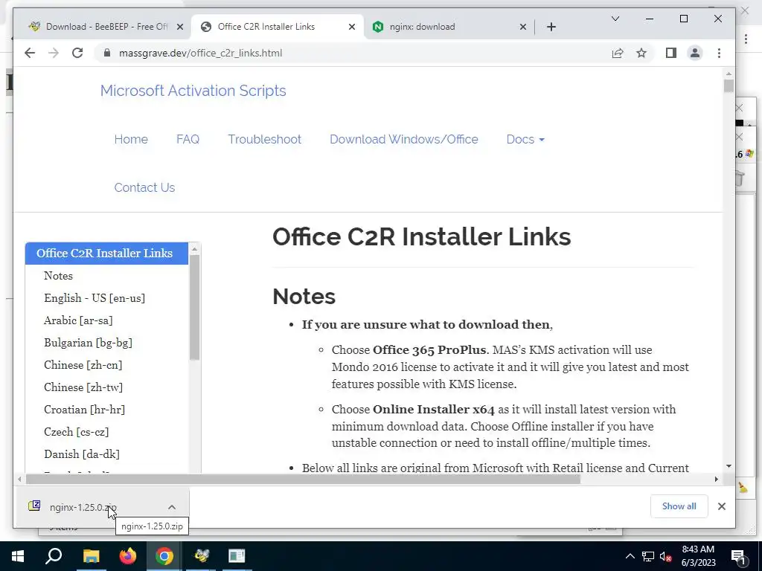This screenshot has width=762, height=571.
Task: Open Microsoft Activation Scripts site title link
Action: click(193, 91)
